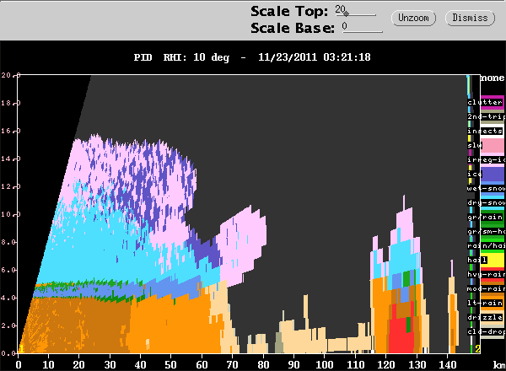Click the 20.0 altitude axis label
Image resolution: width=506 pixels, height=371 pixels.
[x=9, y=75]
